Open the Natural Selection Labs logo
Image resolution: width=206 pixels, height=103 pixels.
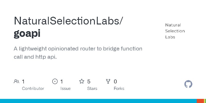175,31
